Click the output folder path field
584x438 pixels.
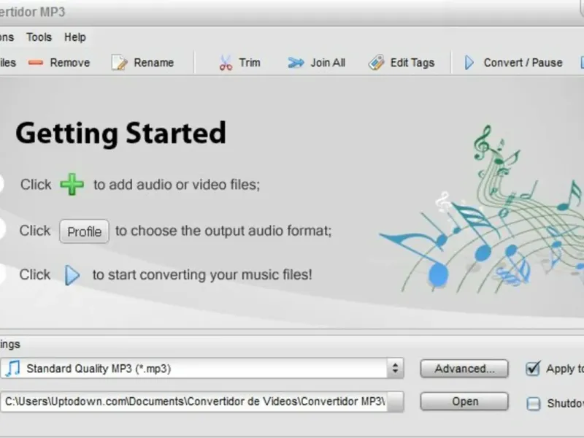[193, 401]
